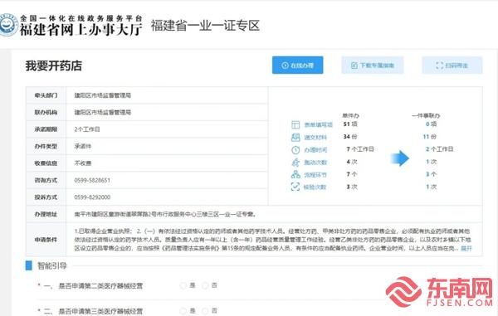Click the 承诺期限 value 2个工作日
The image size is (498, 316).
[87, 129]
